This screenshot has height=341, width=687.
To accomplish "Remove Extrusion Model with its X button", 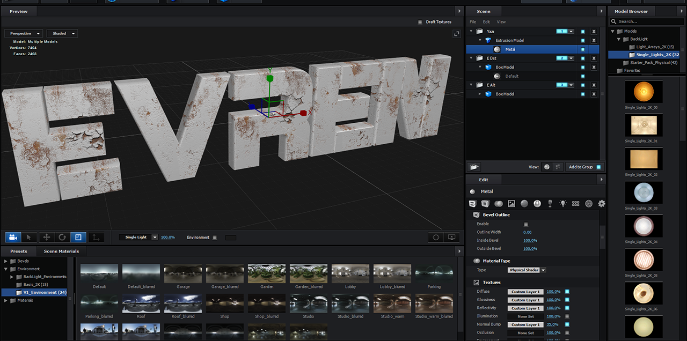I will [594, 40].
